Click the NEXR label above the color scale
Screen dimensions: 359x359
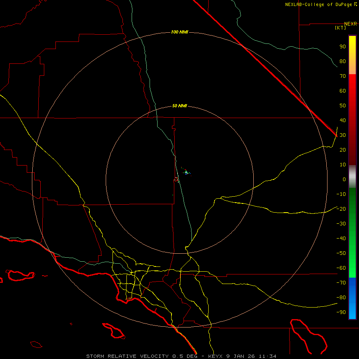click(x=350, y=24)
